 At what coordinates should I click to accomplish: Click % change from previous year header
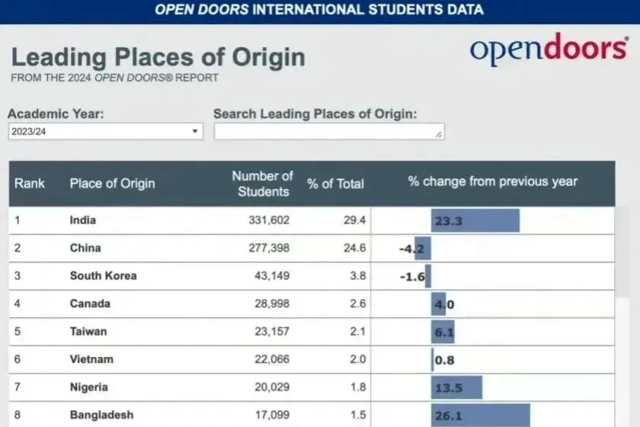492,182
